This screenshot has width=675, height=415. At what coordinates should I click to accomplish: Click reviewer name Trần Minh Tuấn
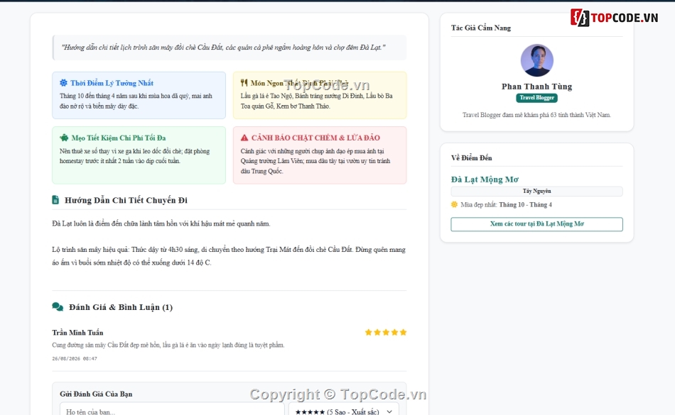tap(77, 333)
